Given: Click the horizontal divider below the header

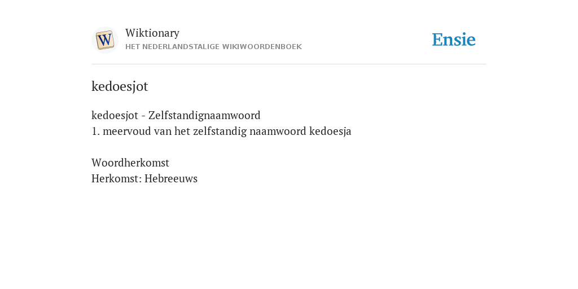Looking at the screenshot, I should click(289, 64).
